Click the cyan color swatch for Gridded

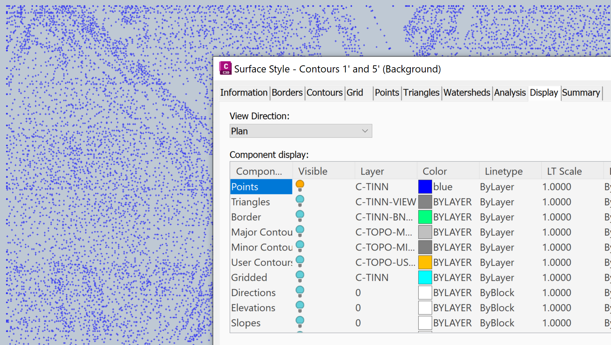[x=425, y=277]
